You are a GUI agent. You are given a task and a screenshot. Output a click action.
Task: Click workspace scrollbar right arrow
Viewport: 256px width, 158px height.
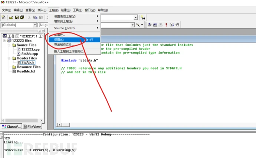pos(41,120)
